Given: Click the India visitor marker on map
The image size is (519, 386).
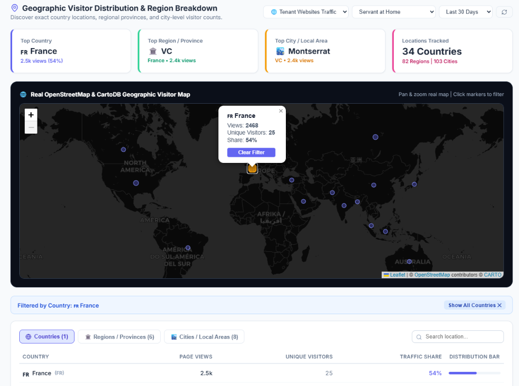Looking at the screenshot, I should (x=344, y=205).
